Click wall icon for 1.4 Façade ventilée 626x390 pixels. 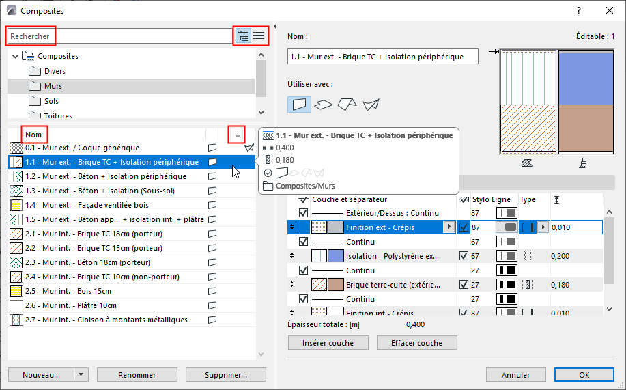click(x=212, y=205)
